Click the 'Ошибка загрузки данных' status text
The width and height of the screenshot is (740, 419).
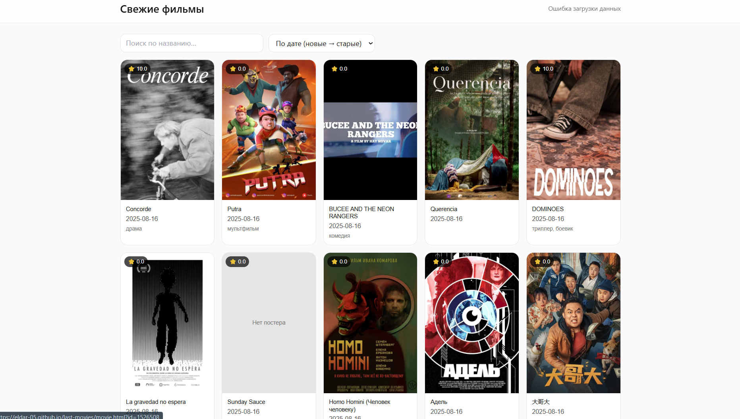point(584,9)
